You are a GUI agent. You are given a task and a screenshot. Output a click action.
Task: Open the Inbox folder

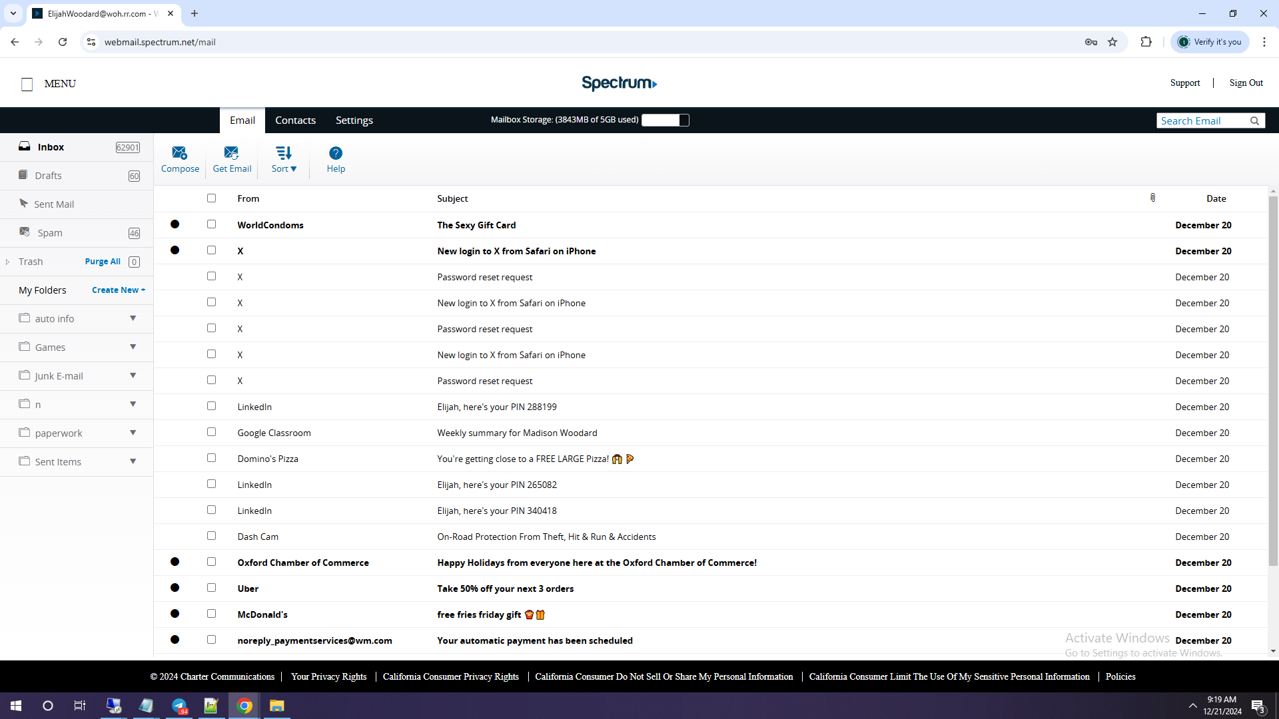(x=51, y=147)
